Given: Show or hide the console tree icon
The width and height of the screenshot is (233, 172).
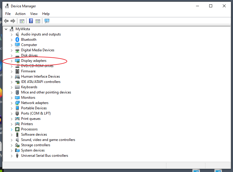Looking at the screenshot, I should pos(22,21).
